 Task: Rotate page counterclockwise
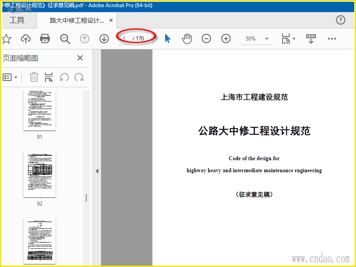[64, 77]
